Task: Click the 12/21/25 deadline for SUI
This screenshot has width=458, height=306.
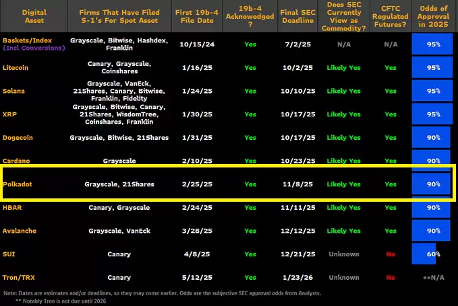Action: [x=298, y=254]
